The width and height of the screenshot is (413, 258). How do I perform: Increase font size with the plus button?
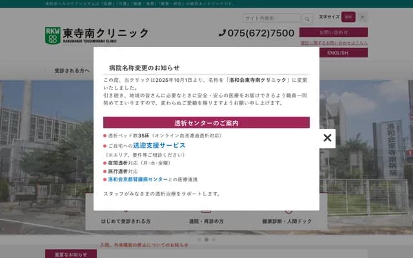362,17
